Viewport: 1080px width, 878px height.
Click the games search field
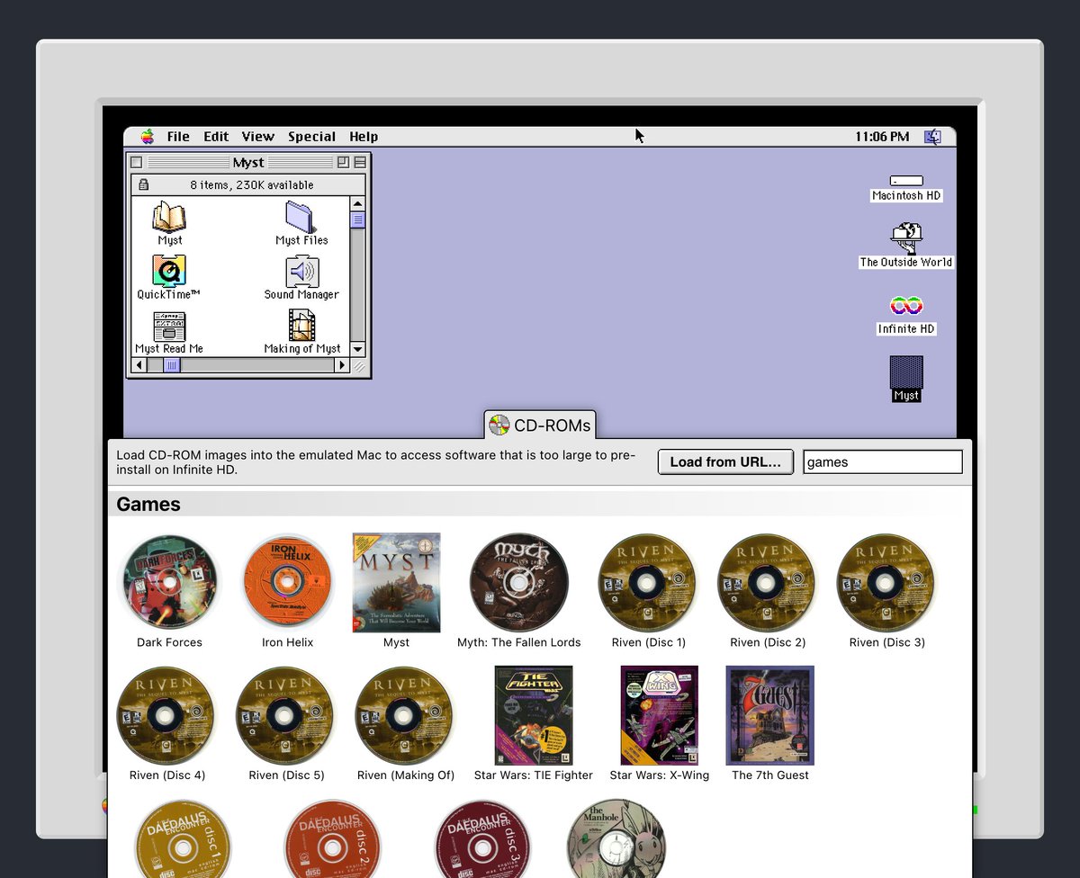(x=883, y=461)
